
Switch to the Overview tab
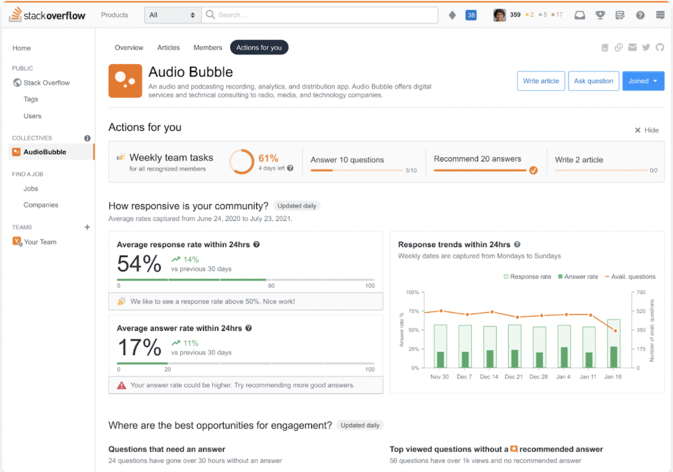(129, 47)
